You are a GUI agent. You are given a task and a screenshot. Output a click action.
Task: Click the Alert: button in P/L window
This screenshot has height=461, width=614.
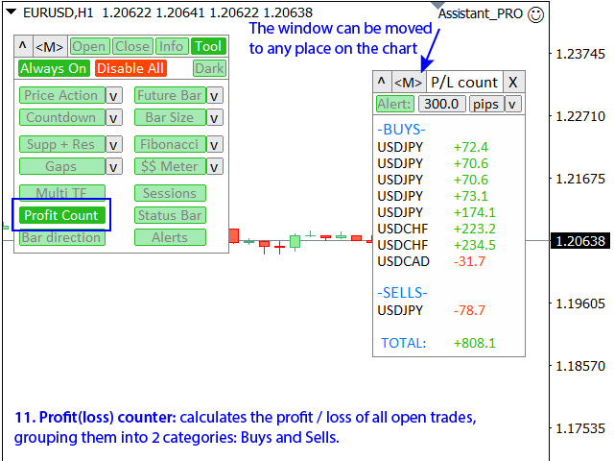tap(394, 104)
